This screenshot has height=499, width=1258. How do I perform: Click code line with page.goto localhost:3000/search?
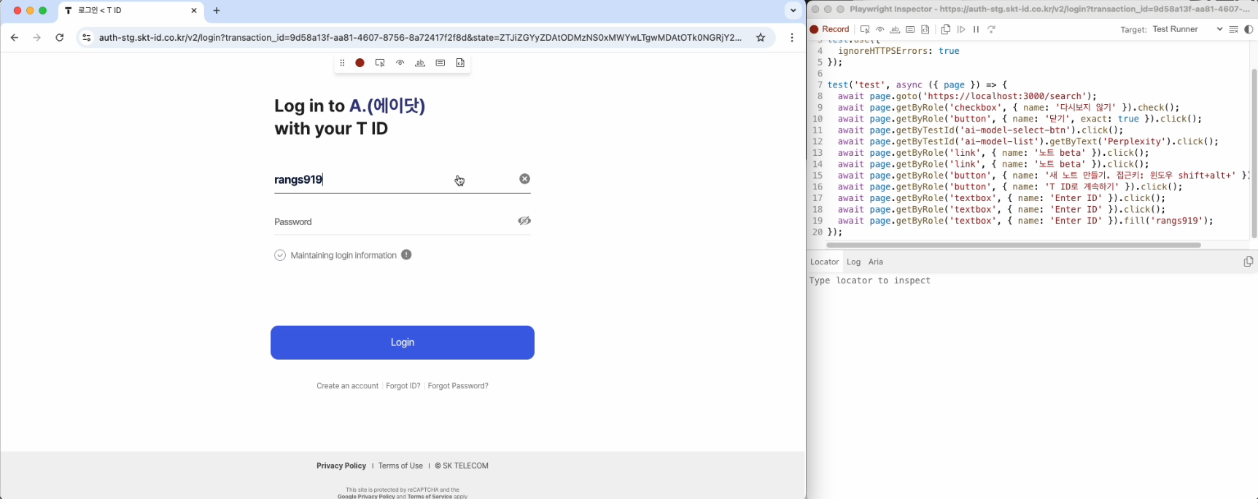coord(967,96)
